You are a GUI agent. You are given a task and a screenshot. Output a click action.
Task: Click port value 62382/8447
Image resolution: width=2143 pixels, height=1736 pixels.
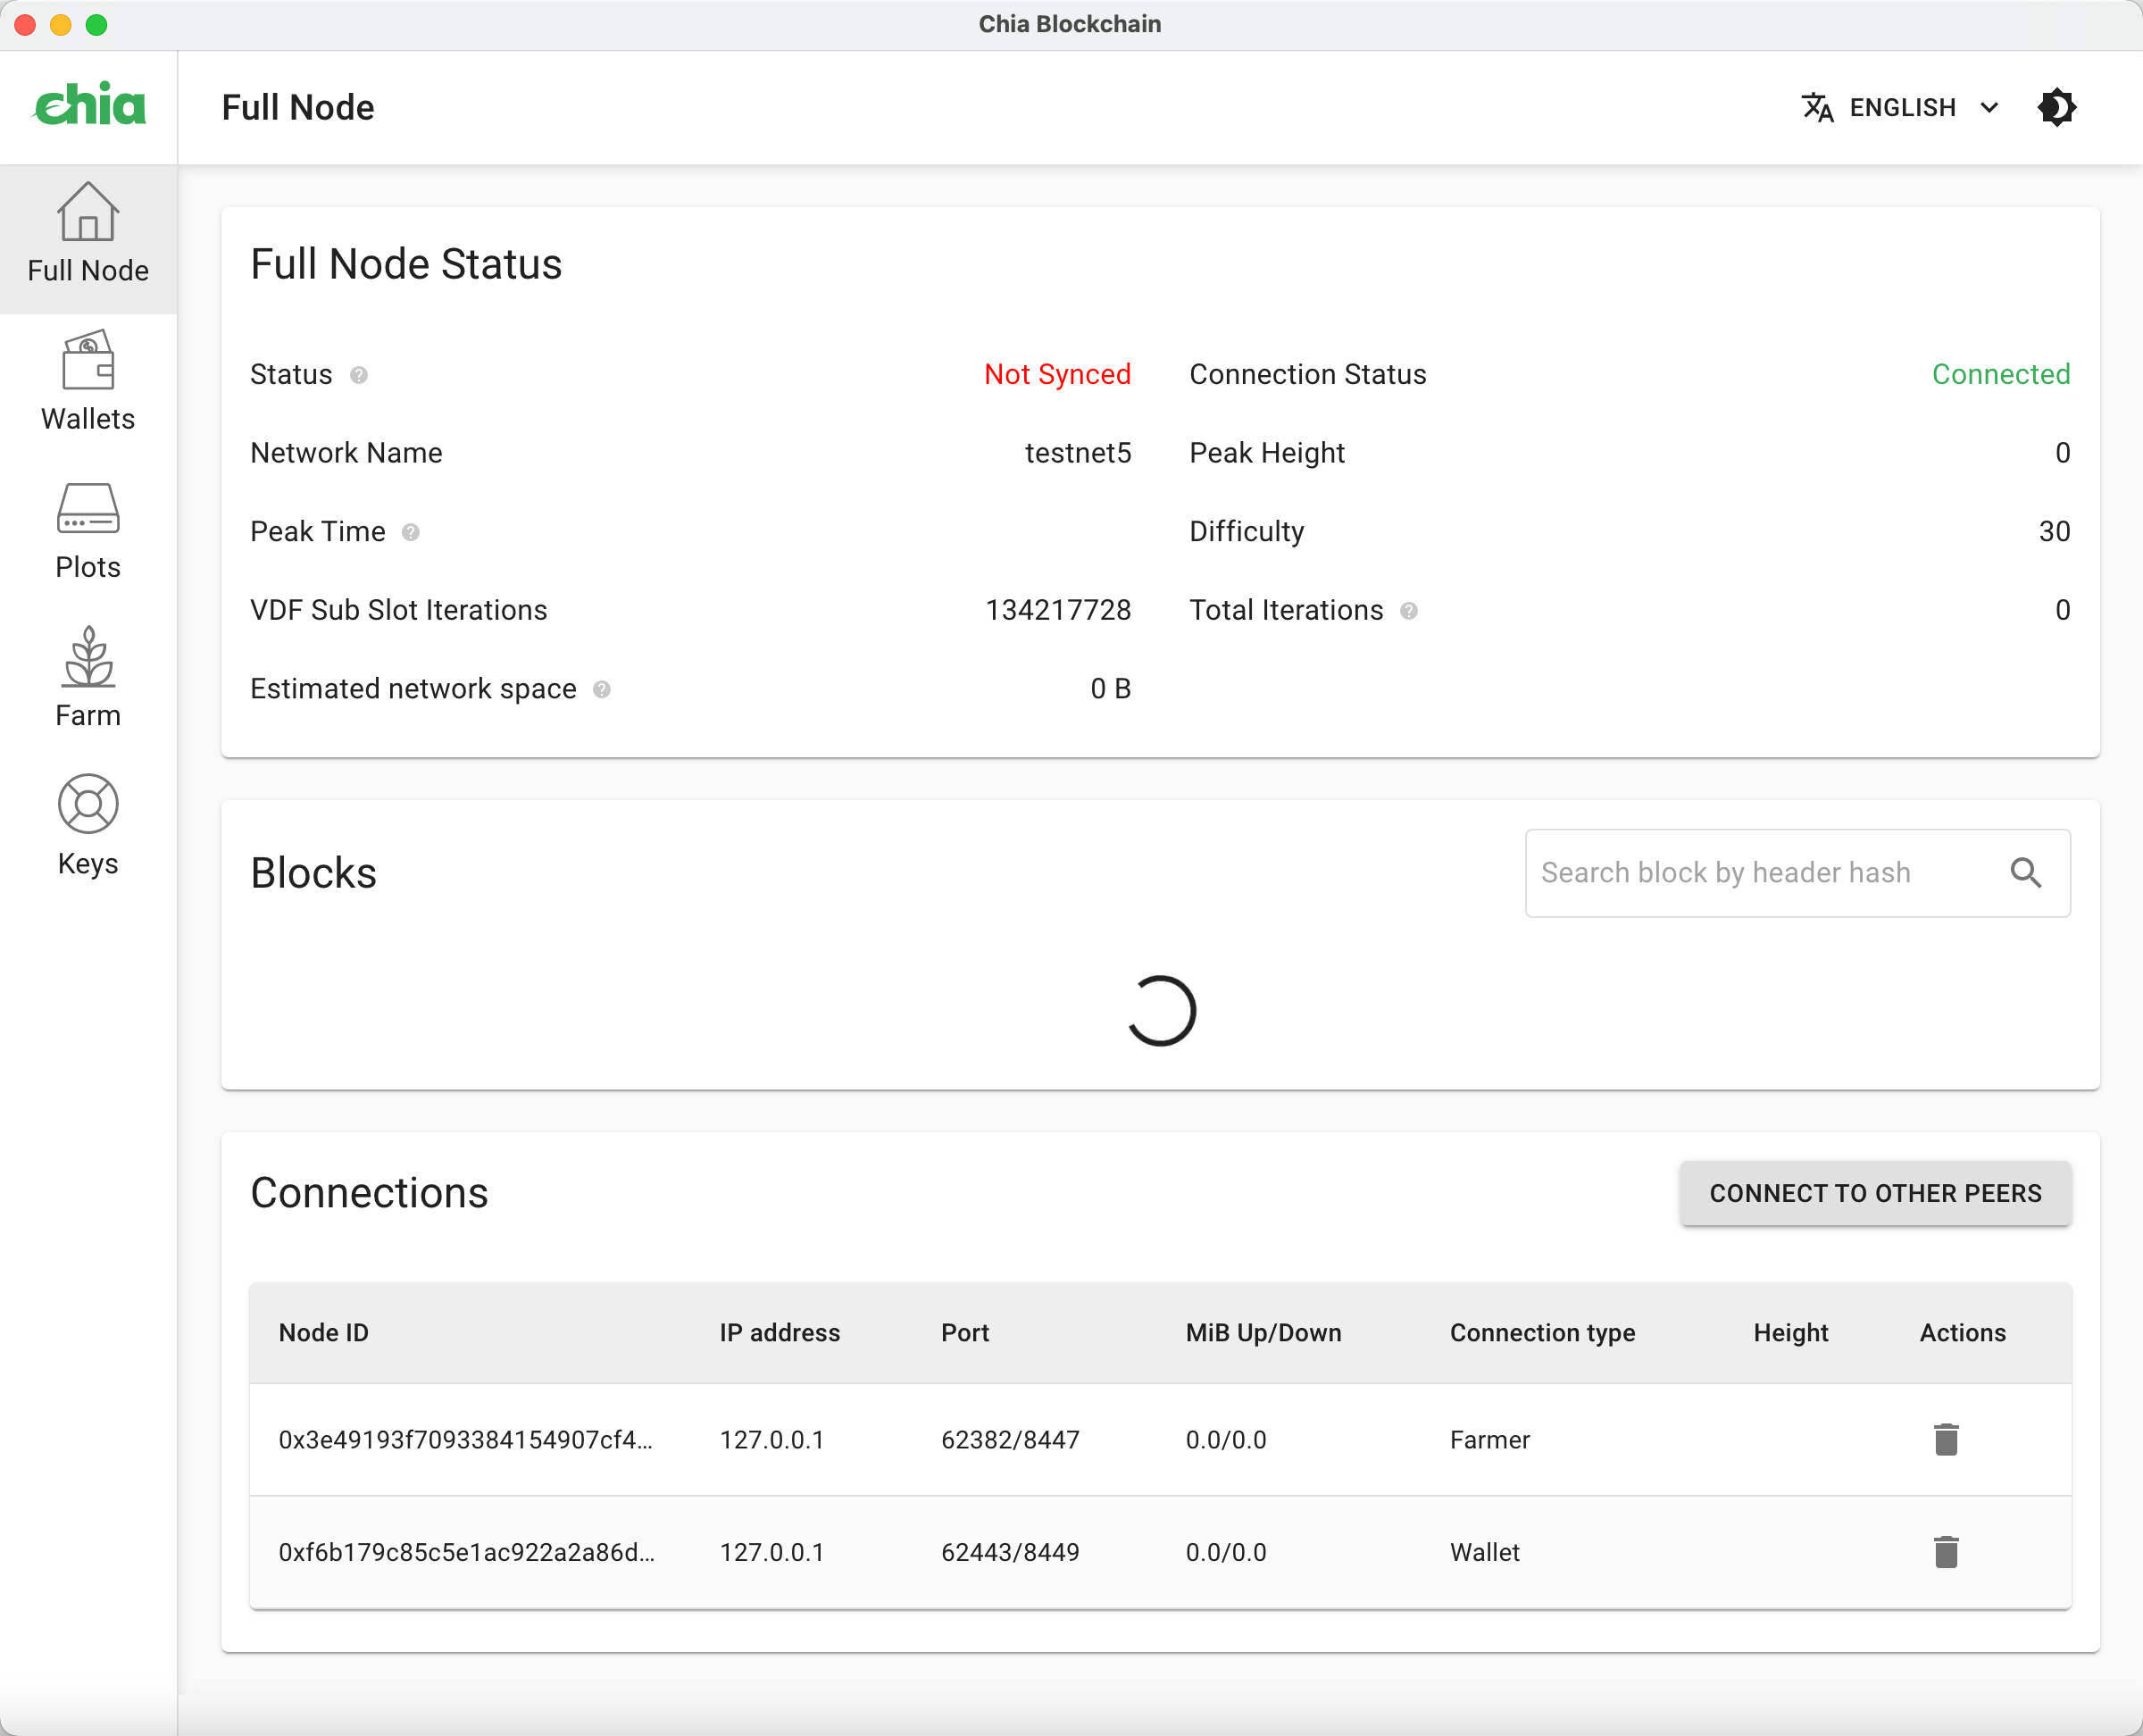point(1010,1440)
